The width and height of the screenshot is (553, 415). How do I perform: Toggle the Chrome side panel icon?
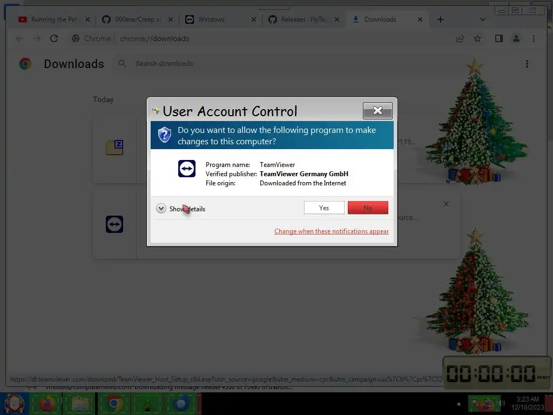(x=498, y=38)
